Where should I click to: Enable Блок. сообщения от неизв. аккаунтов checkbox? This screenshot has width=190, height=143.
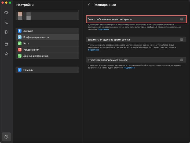click(x=181, y=19)
